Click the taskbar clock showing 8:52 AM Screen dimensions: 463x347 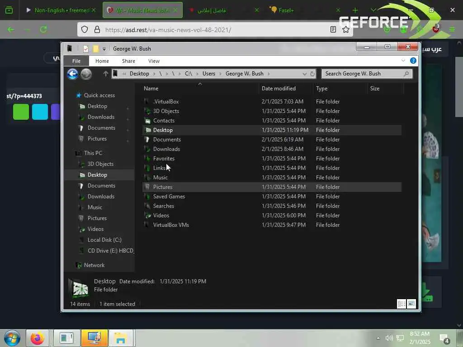tap(420, 338)
